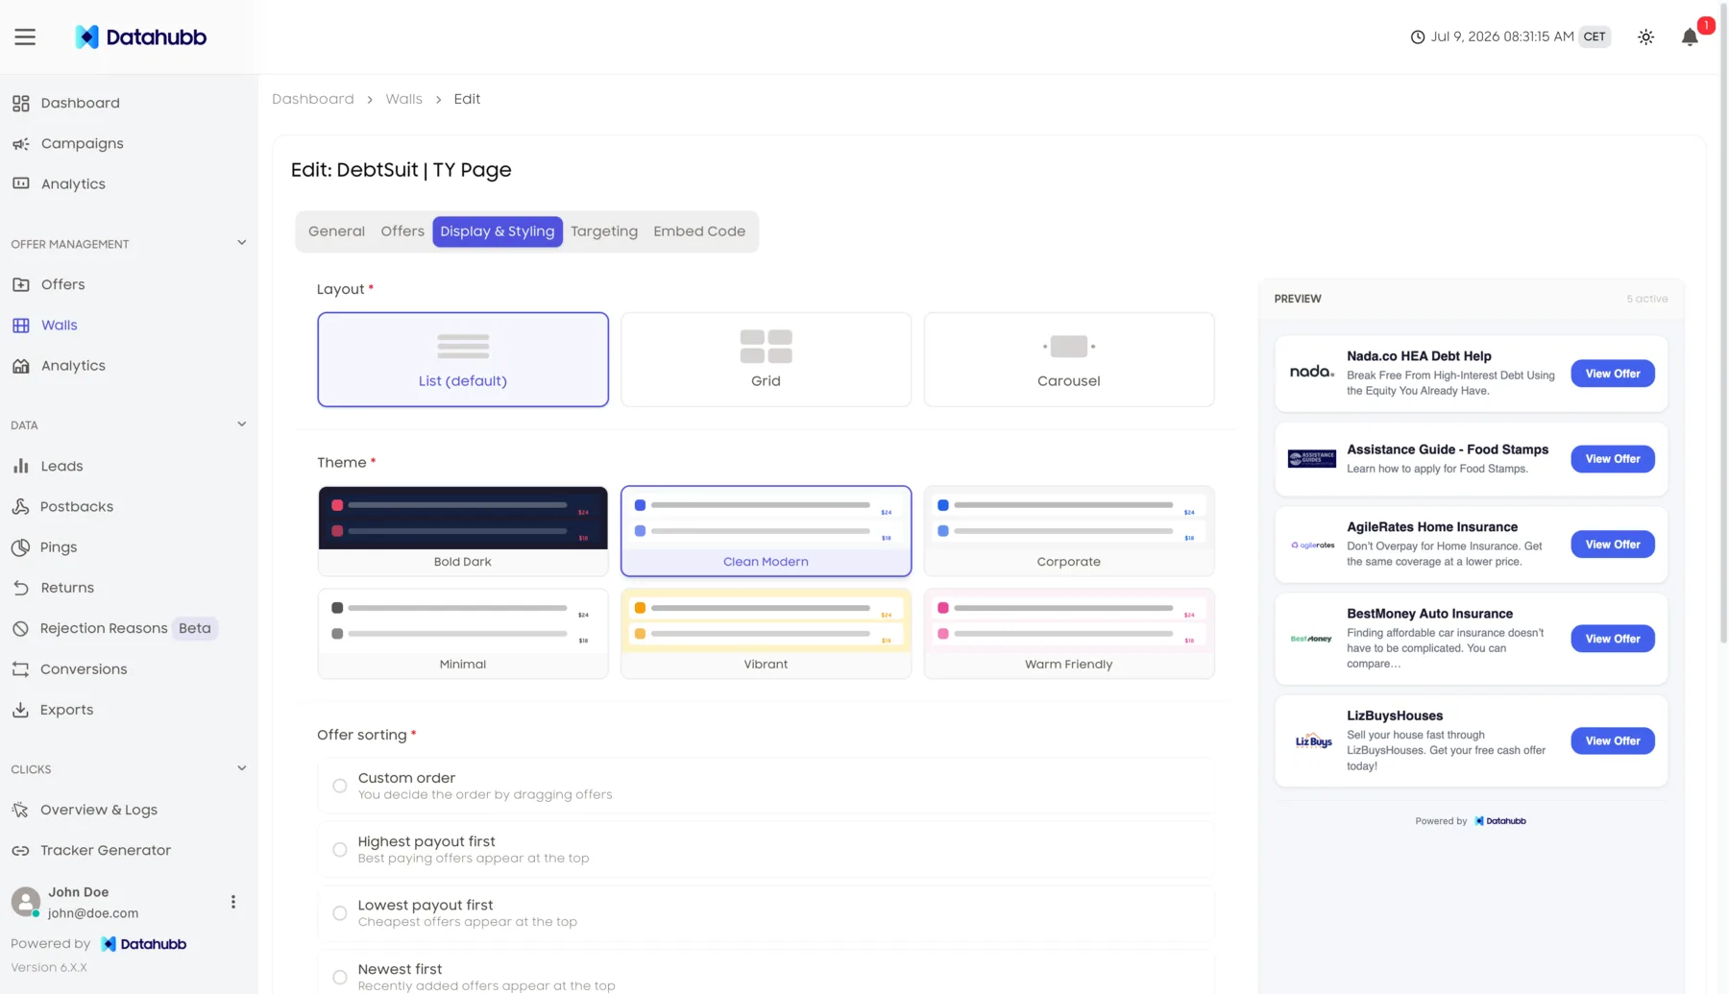Select the Minimal theme
The height and width of the screenshot is (994, 1729).
463,634
